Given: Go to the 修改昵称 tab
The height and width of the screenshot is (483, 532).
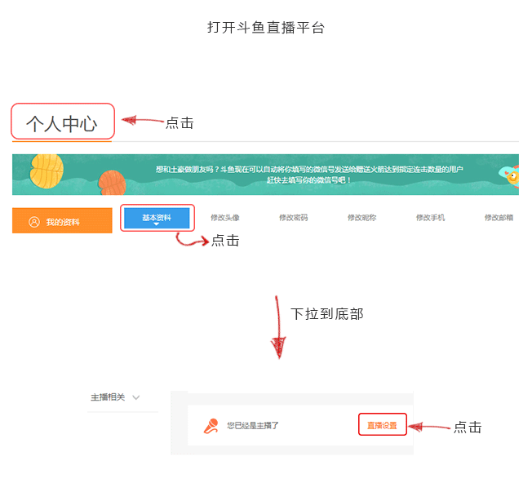Looking at the screenshot, I should 362,217.
